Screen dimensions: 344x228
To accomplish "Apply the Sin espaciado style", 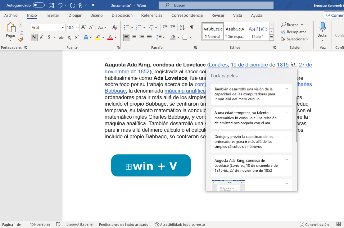I will pyautogui.click(x=235, y=32).
